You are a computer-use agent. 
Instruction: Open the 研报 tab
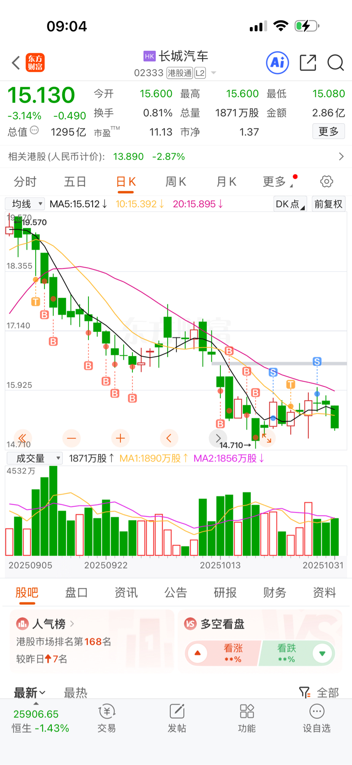pyautogui.click(x=225, y=593)
